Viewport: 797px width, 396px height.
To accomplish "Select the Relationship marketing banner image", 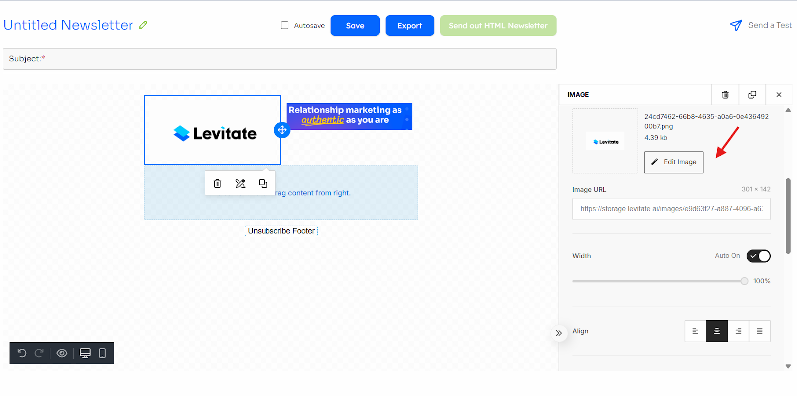I will [349, 116].
